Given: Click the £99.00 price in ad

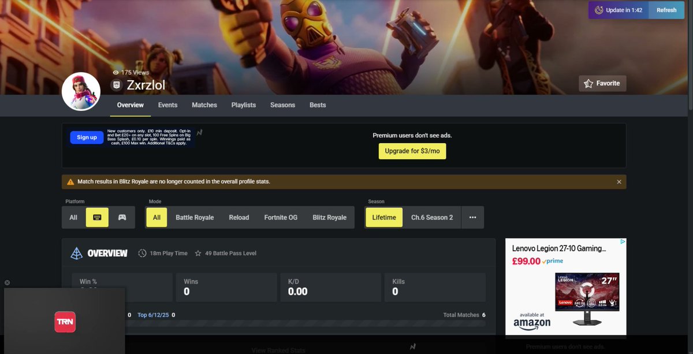Looking at the screenshot, I should click(x=526, y=261).
